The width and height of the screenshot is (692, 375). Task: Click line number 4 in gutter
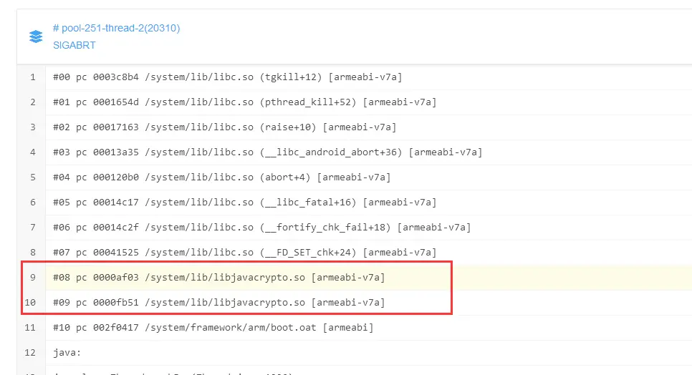(33, 152)
